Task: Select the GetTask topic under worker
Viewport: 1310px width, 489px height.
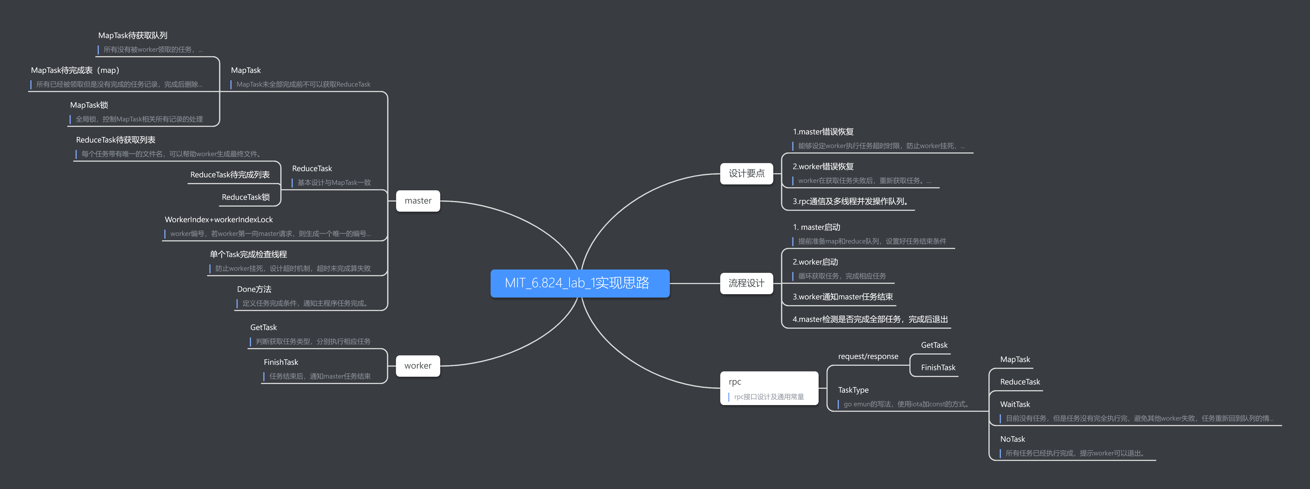Action: coord(263,328)
